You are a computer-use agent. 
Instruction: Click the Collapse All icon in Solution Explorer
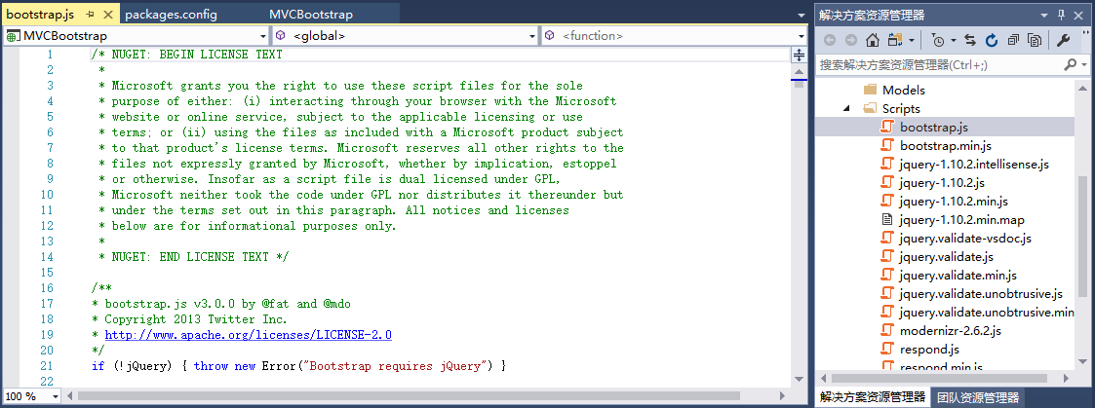click(x=1013, y=40)
